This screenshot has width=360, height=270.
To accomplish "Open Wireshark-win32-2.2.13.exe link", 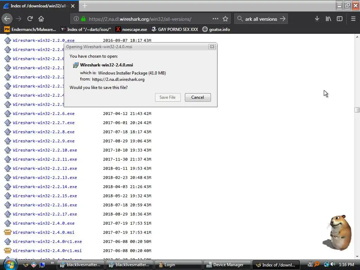I will point(45,178).
